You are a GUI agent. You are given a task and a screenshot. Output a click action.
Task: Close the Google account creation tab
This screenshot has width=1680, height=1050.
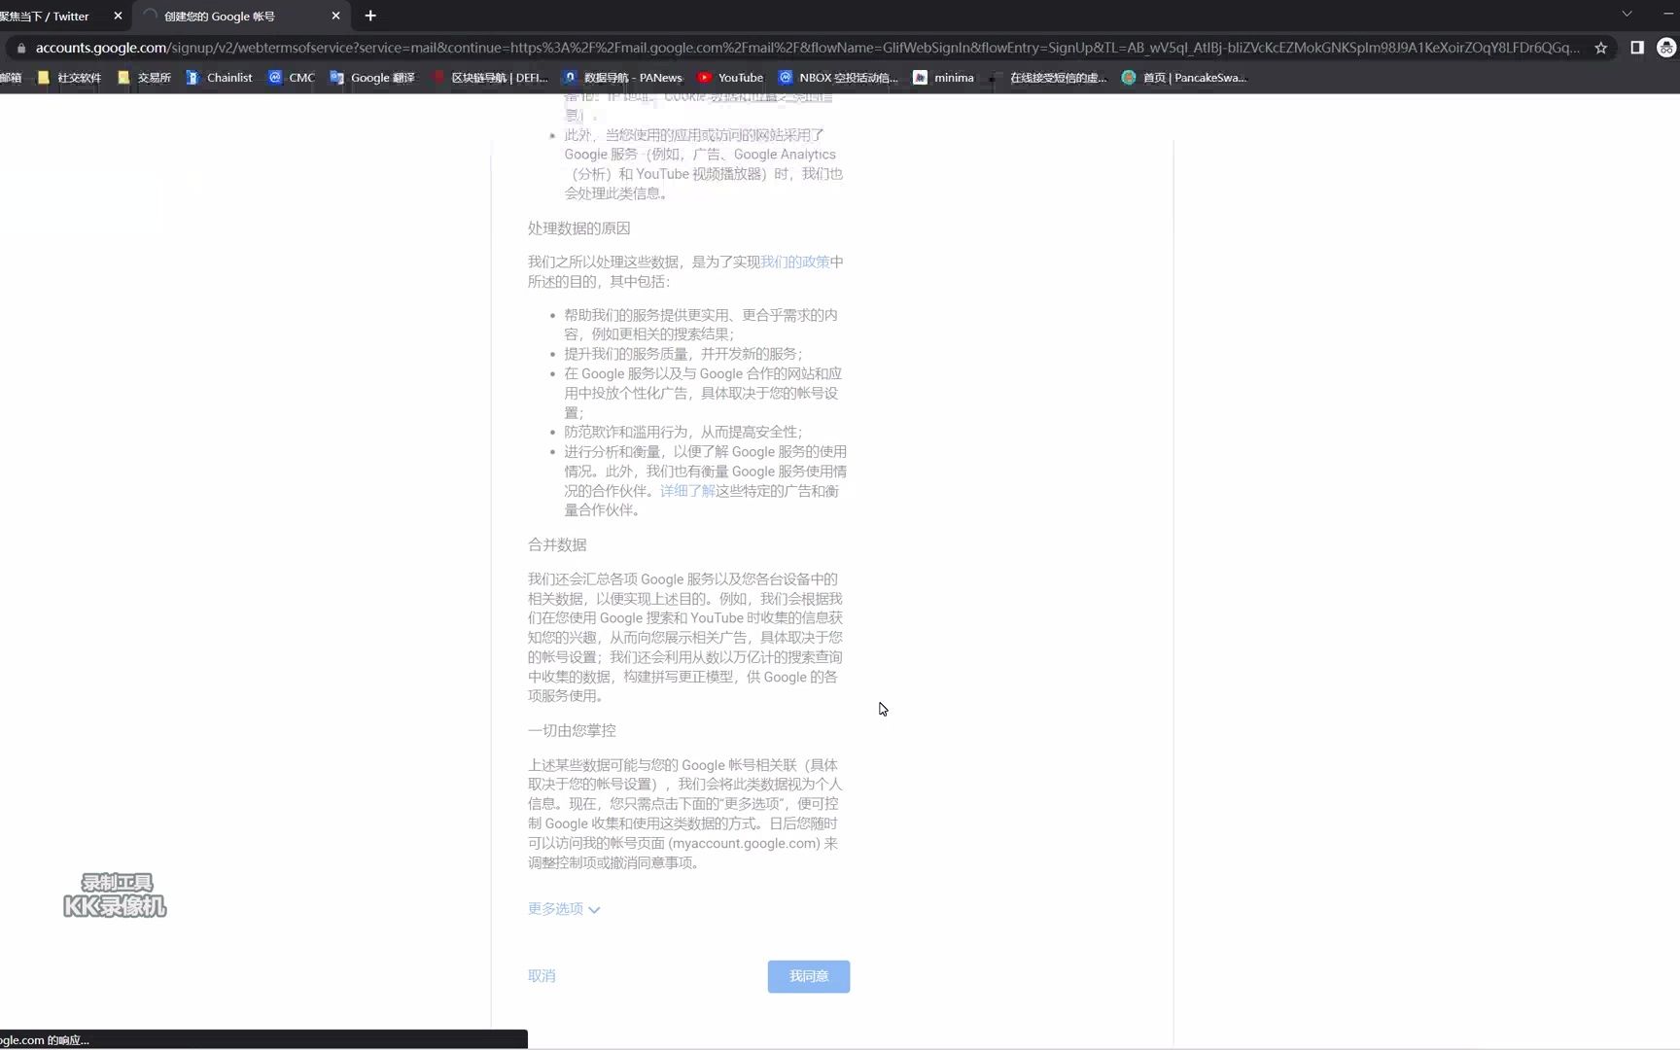click(x=335, y=16)
